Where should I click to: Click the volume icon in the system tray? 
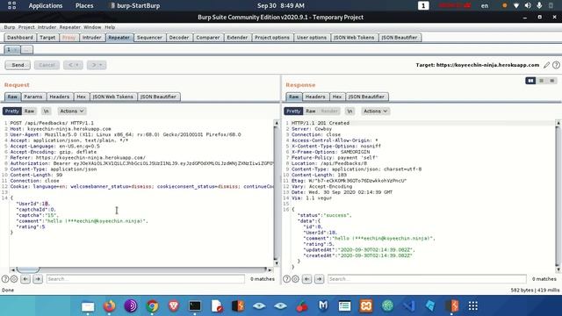528,6
